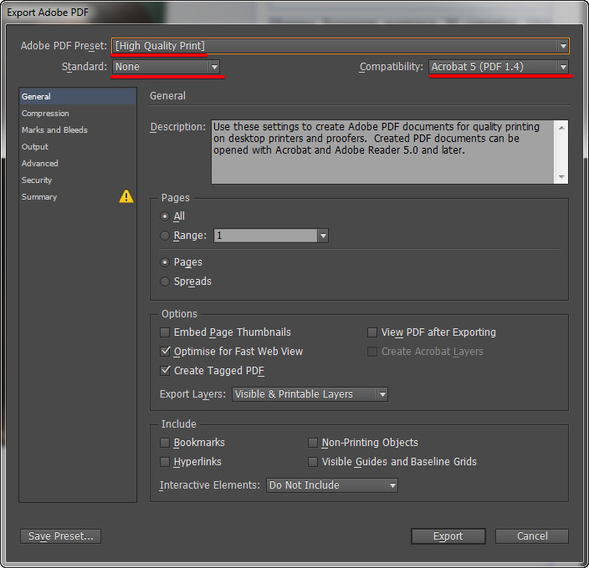Screen dimensions: 589x568
Task: Select the All pages radio button
Action: click(165, 216)
